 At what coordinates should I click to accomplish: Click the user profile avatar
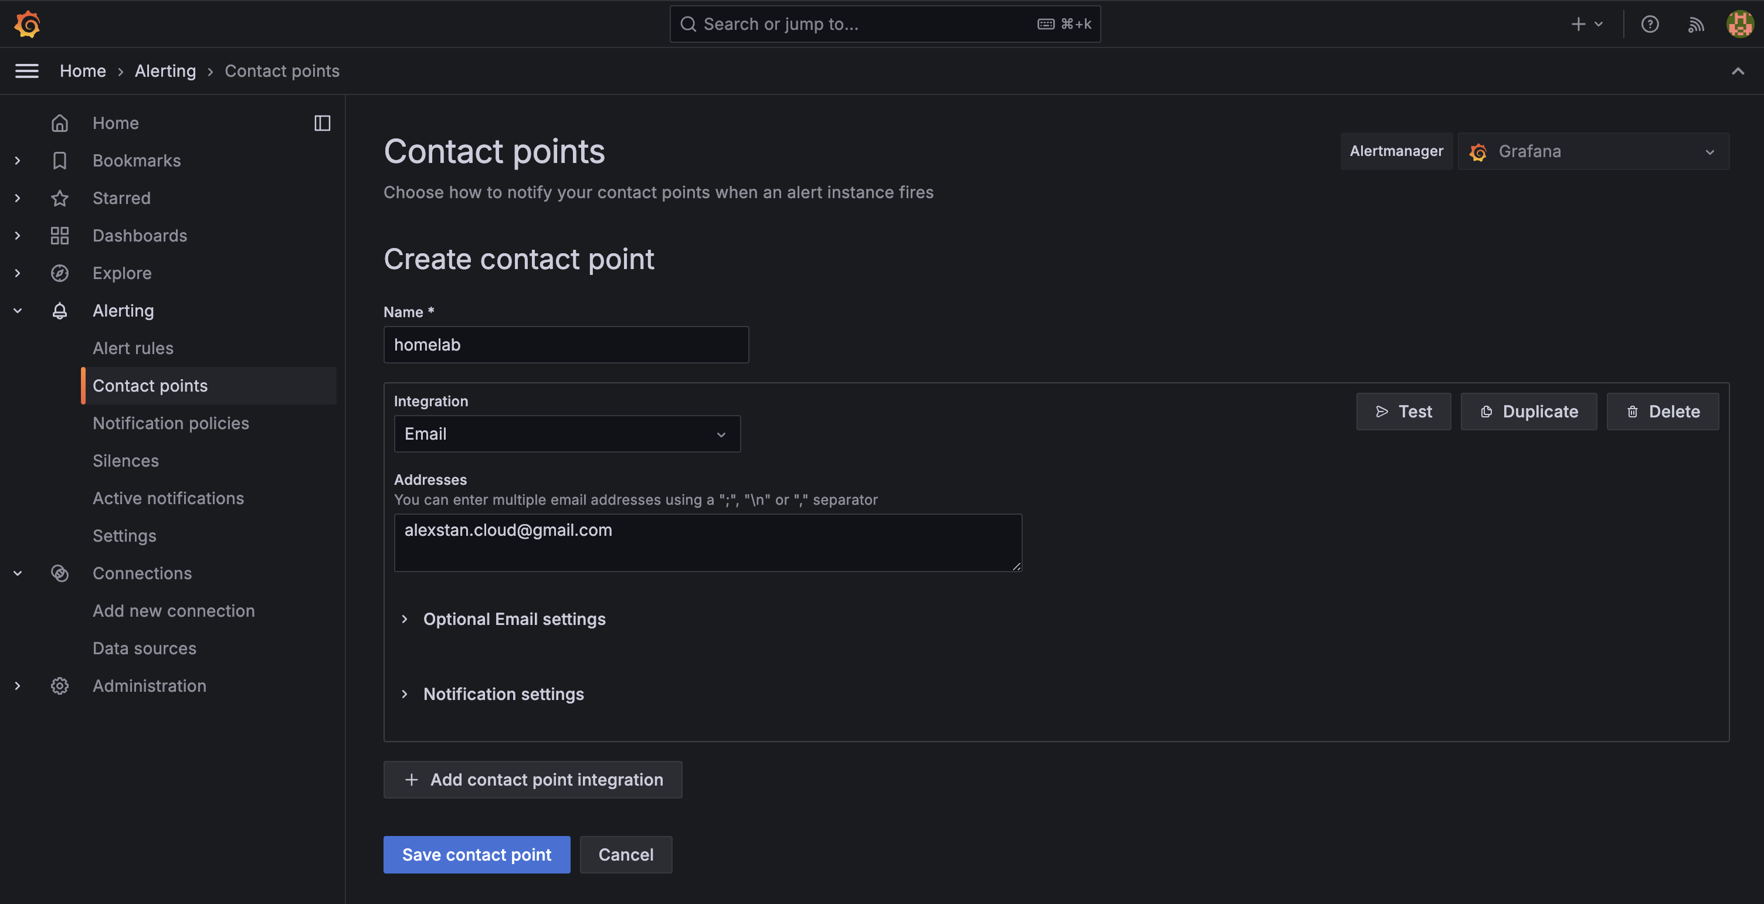(x=1739, y=24)
